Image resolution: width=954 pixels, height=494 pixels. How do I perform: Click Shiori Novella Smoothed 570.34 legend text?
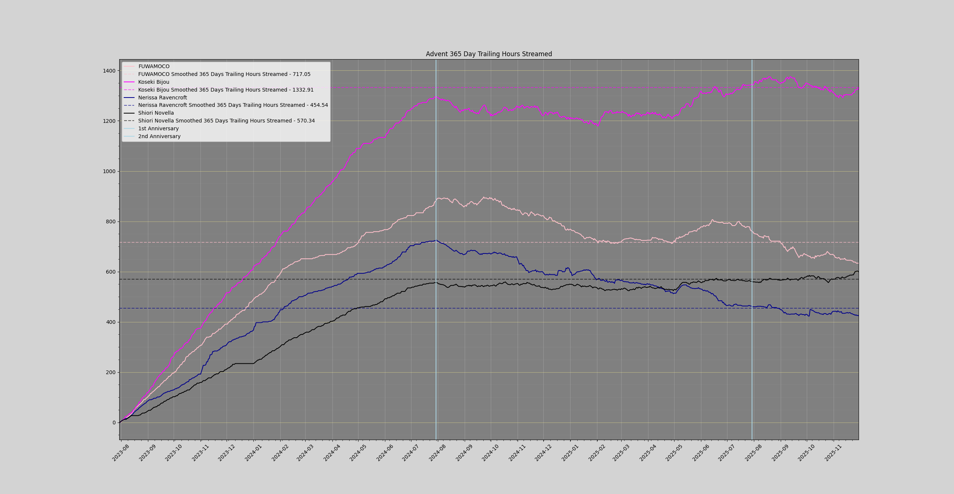click(226, 121)
